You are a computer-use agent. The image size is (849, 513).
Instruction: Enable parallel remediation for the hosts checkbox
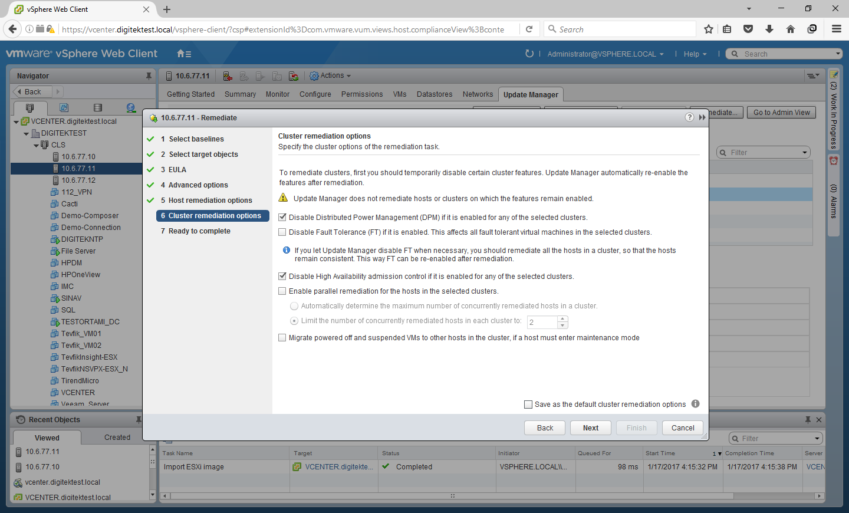pos(282,291)
